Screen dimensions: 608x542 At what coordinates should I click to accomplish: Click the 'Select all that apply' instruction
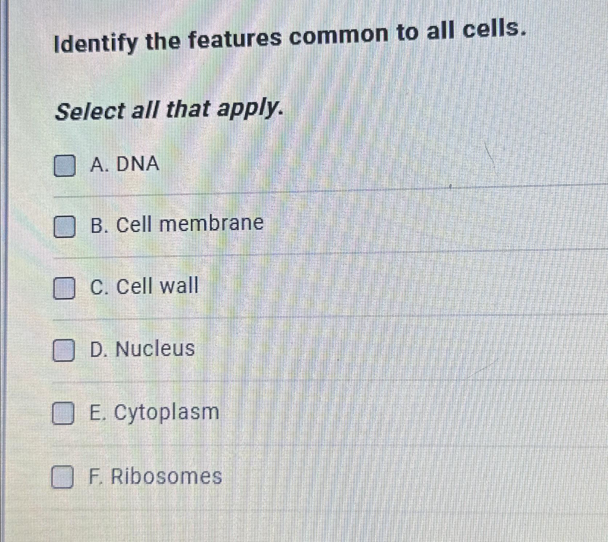click(169, 110)
